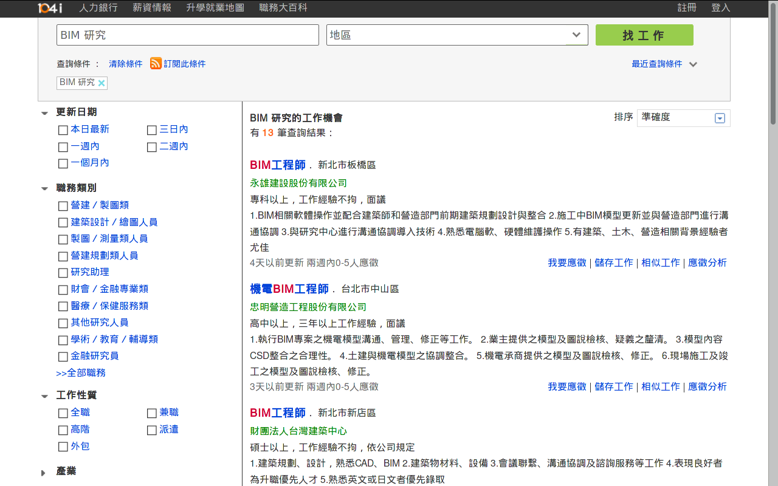Check the 學術／教育／輔導類 checkbox

[x=63, y=340]
